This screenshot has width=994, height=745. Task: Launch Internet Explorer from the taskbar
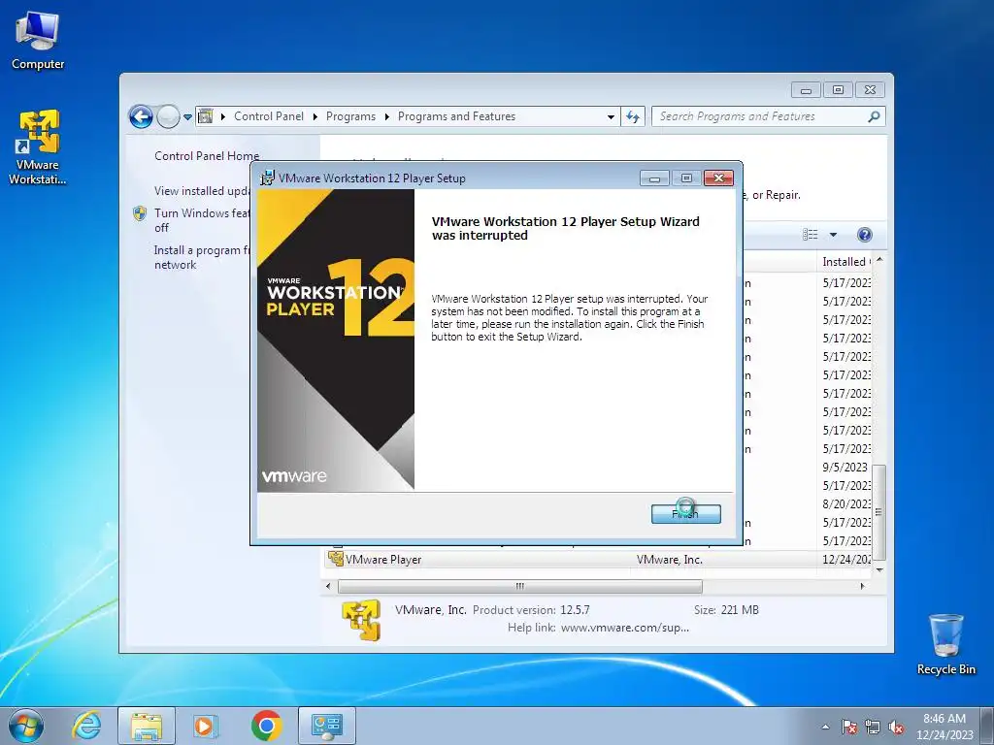86,726
